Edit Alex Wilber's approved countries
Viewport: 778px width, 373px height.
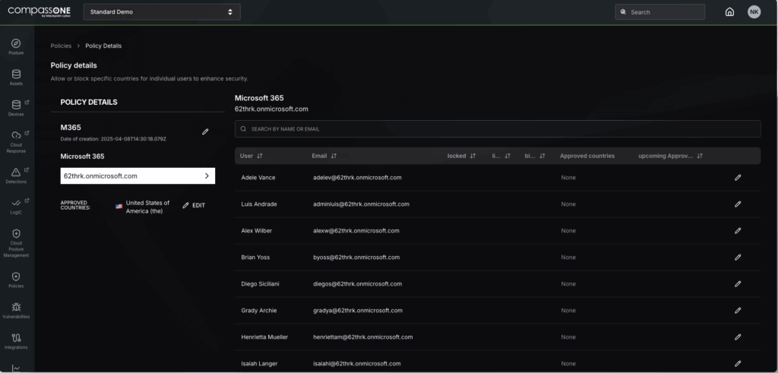point(738,231)
